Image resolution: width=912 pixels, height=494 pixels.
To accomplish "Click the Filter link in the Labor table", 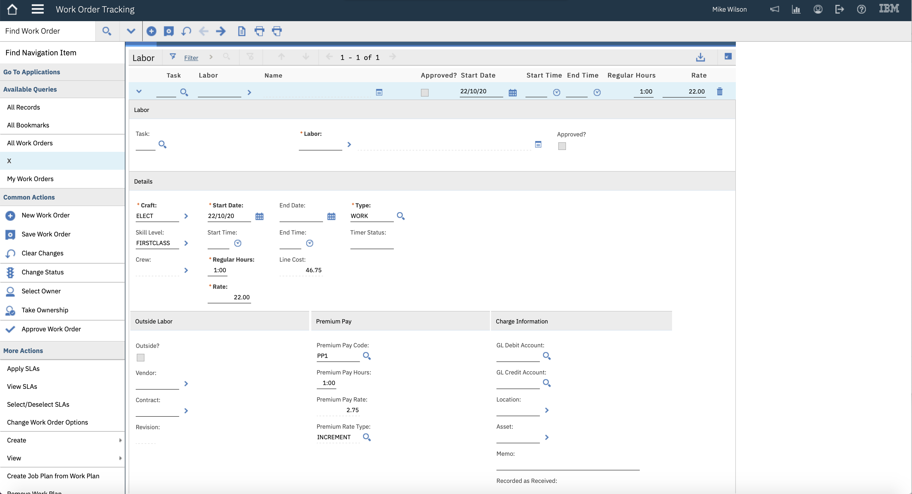I will click(191, 58).
